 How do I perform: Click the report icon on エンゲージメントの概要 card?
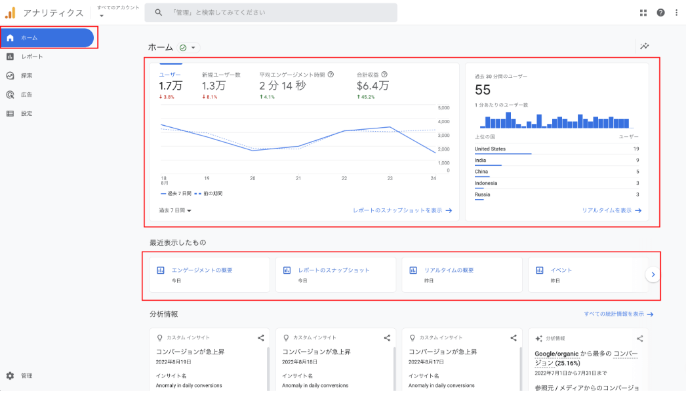click(x=161, y=271)
